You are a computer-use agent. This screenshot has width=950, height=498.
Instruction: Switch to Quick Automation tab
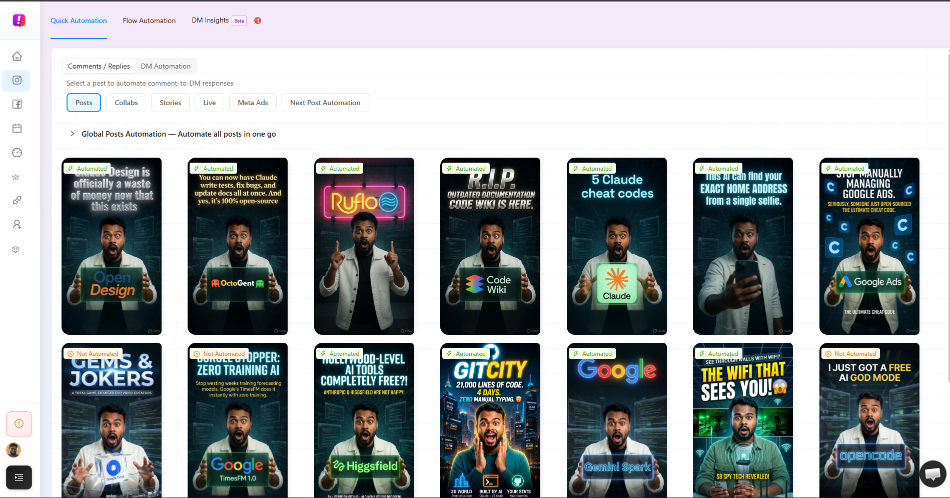[x=79, y=21]
